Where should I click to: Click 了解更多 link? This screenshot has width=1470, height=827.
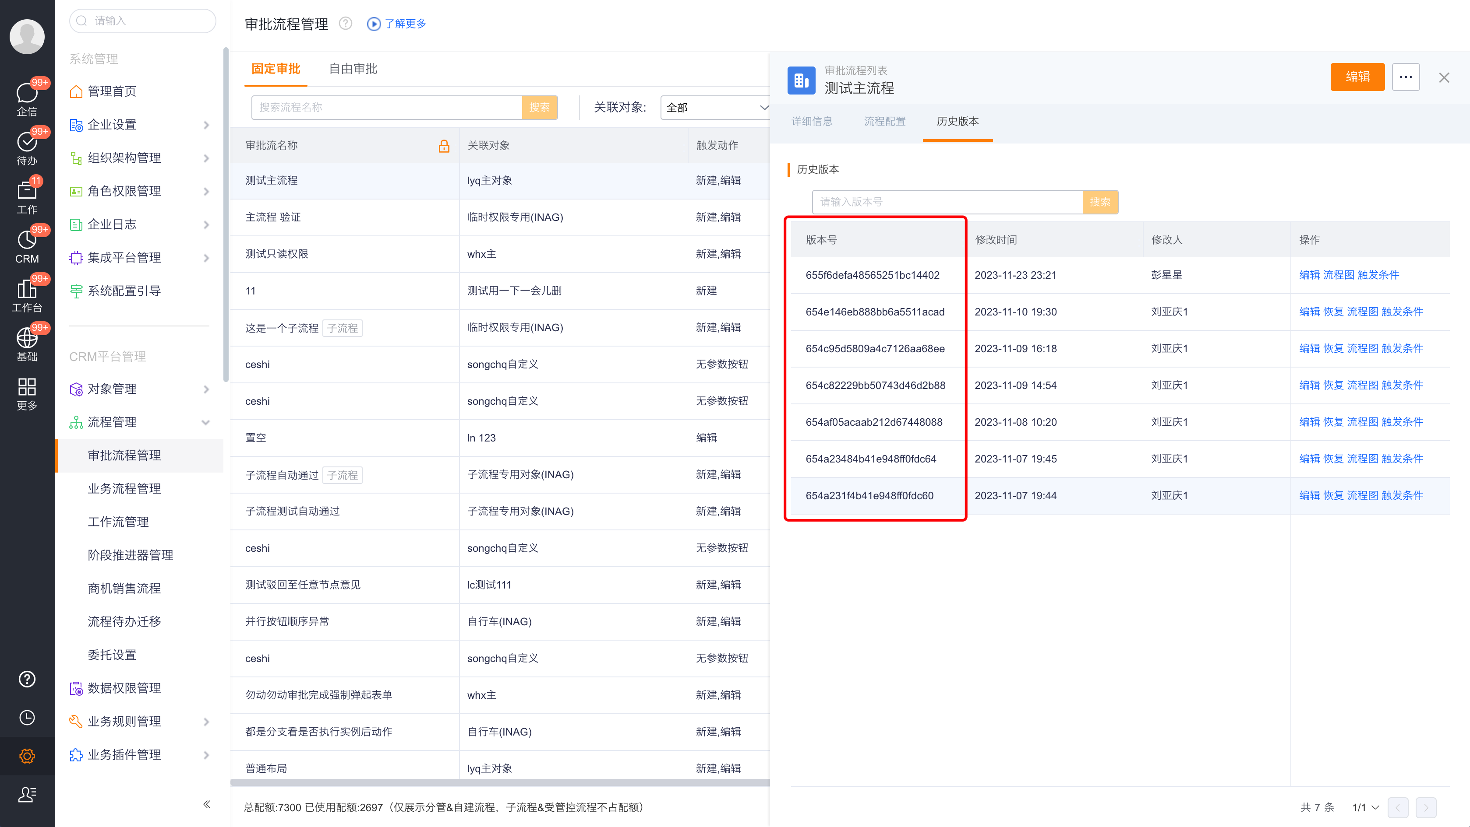[x=405, y=23]
